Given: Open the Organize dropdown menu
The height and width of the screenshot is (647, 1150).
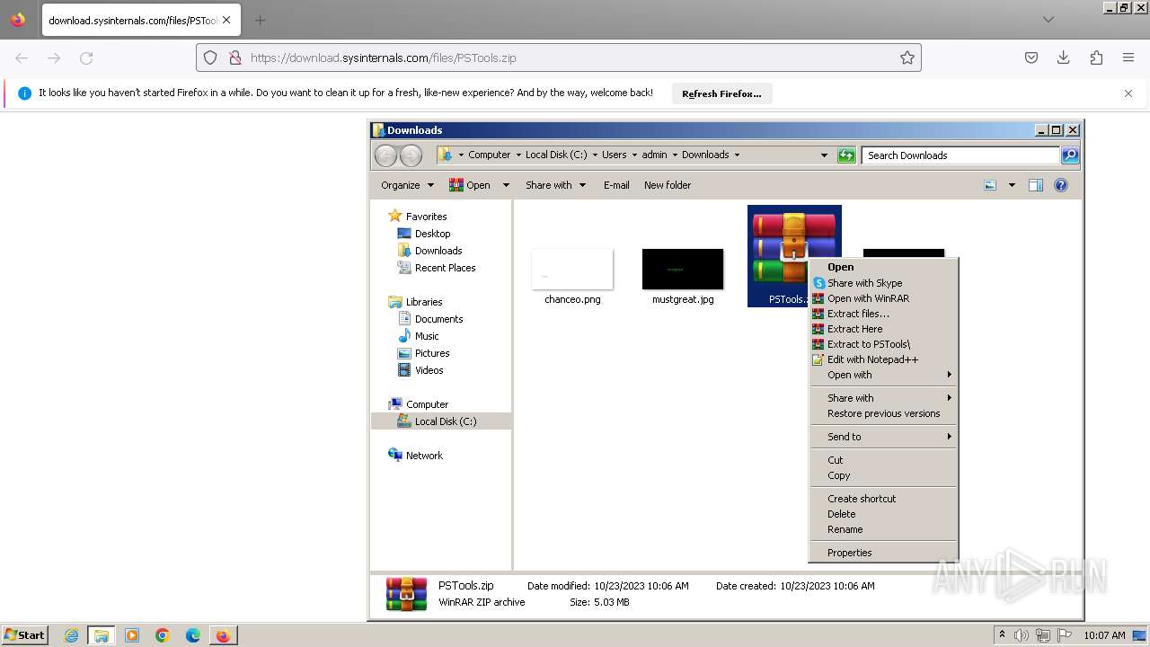Looking at the screenshot, I should pos(408,185).
